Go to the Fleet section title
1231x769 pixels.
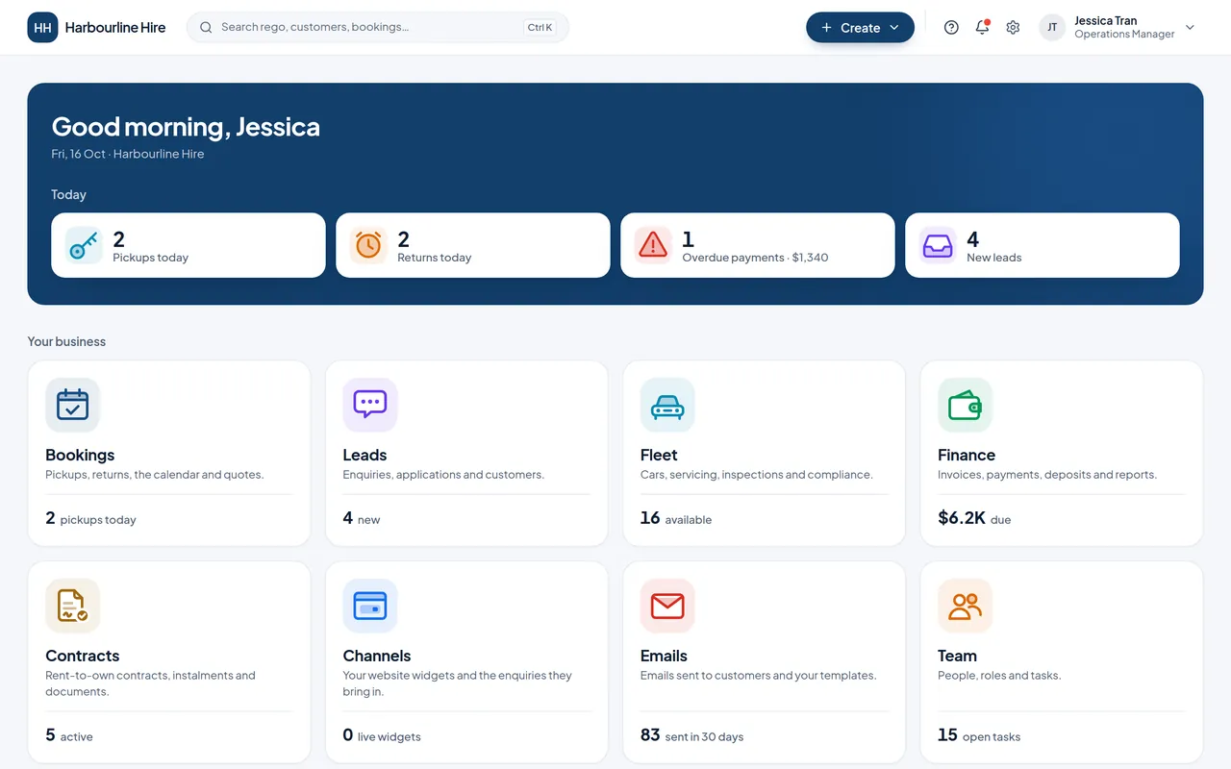659,455
